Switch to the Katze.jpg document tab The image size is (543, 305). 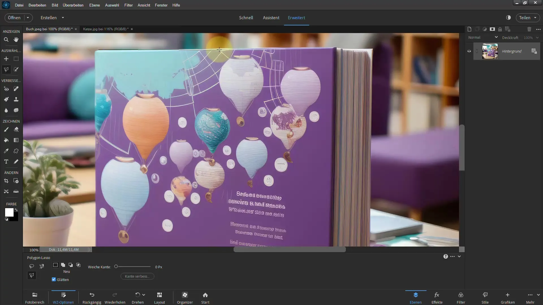pyautogui.click(x=105, y=29)
